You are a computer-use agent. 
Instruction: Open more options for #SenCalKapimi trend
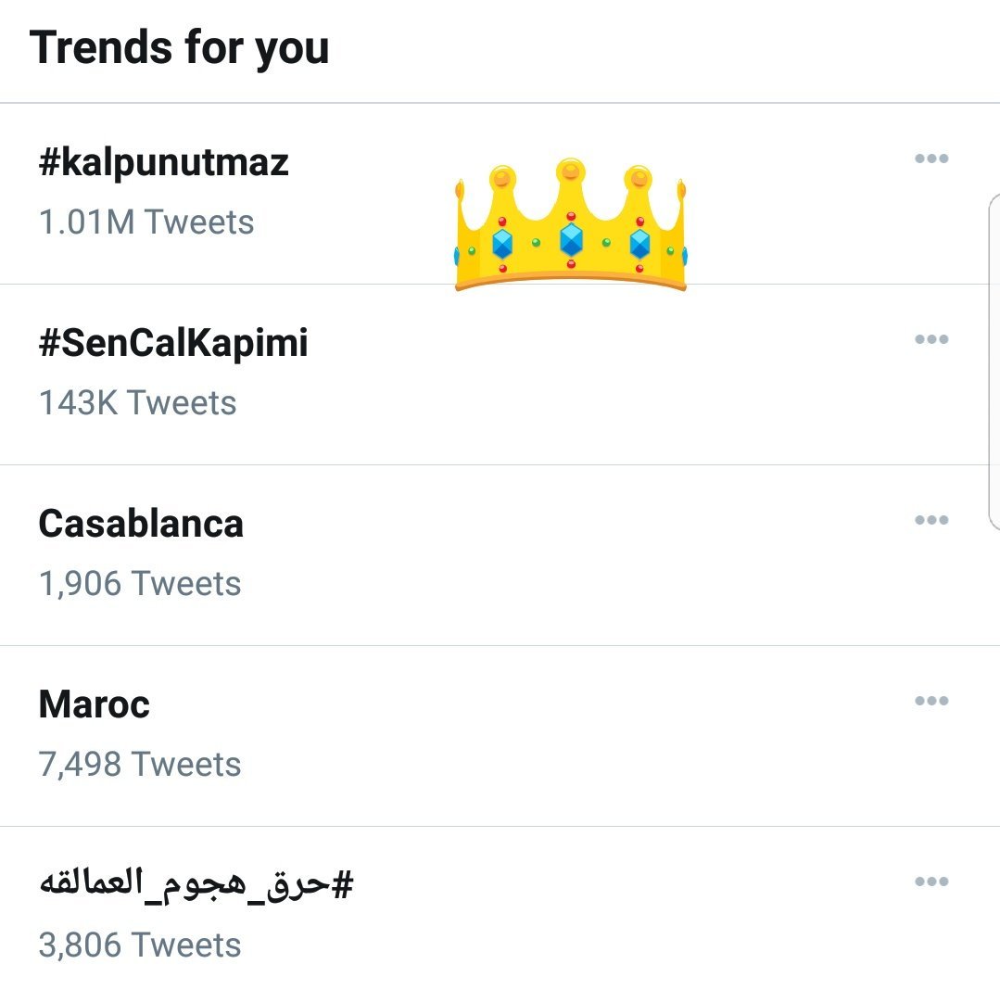pyautogui.click(x=930, y=339)
